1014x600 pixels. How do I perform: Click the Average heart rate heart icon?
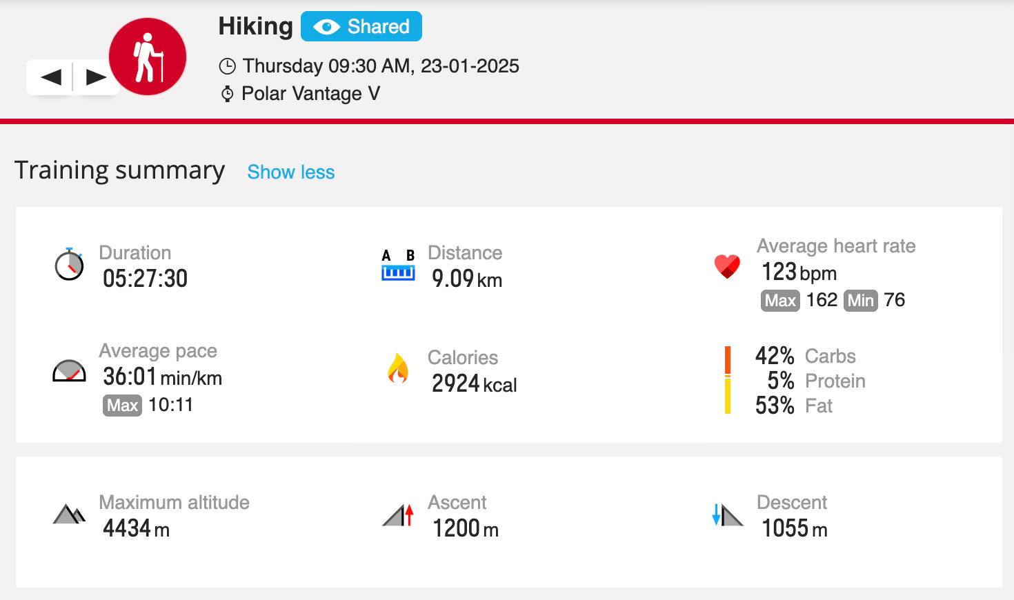[727, 266]
